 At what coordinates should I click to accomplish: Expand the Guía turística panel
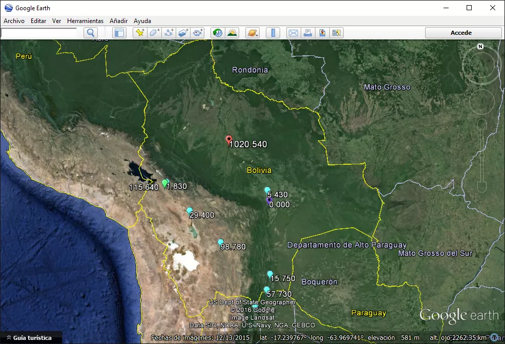click(x=31, y=338)
